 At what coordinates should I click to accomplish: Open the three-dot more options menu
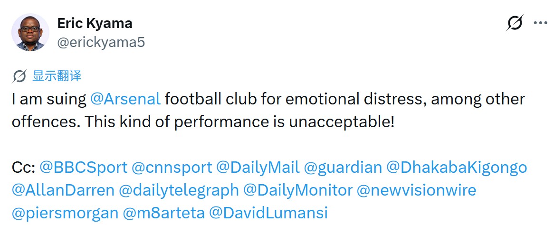point(541,23)
